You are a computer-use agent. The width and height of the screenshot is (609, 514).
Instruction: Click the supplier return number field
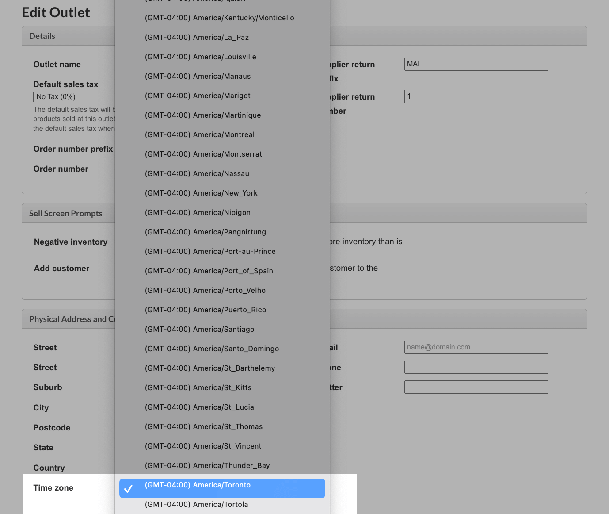[476, 96]
